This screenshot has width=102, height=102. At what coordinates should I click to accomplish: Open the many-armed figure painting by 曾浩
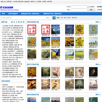click(x=79, y=84)
